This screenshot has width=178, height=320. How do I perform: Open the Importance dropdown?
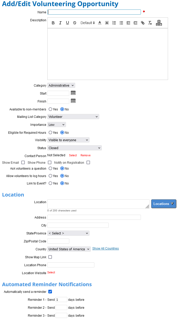[x=57, y=125]
